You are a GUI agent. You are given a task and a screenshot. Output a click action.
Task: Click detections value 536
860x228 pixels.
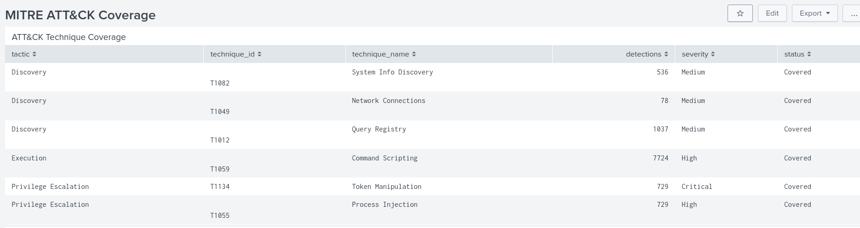coord(663,72)
